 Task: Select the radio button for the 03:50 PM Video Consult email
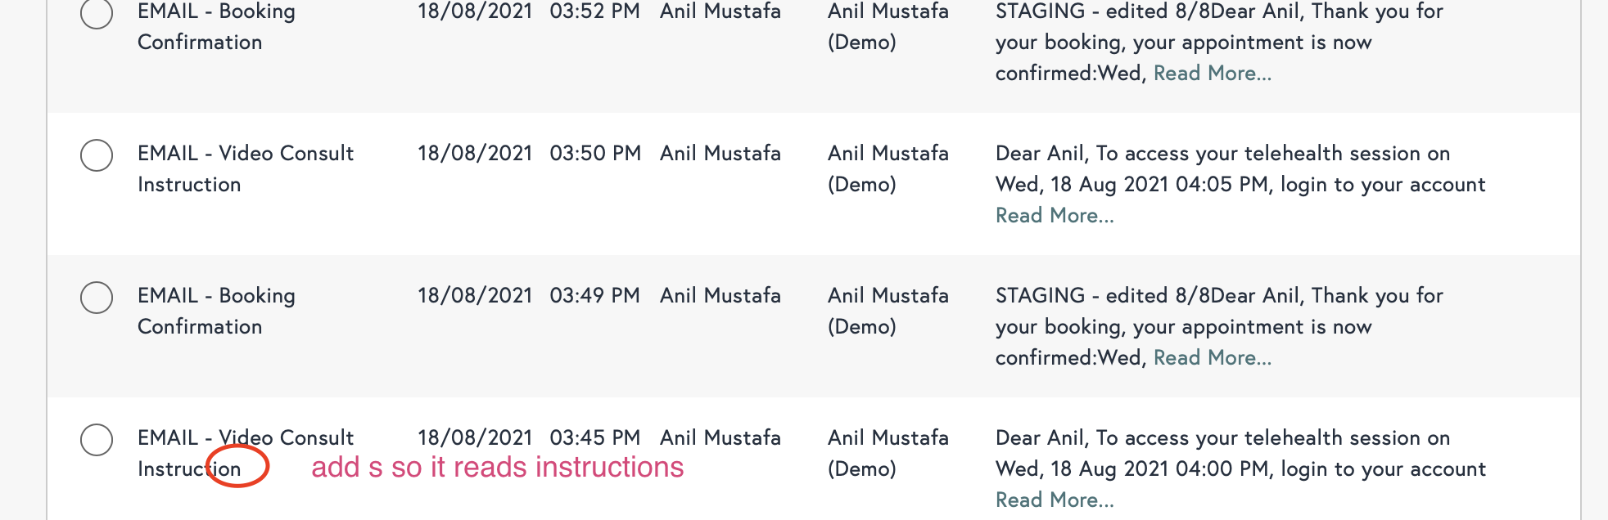(97, 155)
